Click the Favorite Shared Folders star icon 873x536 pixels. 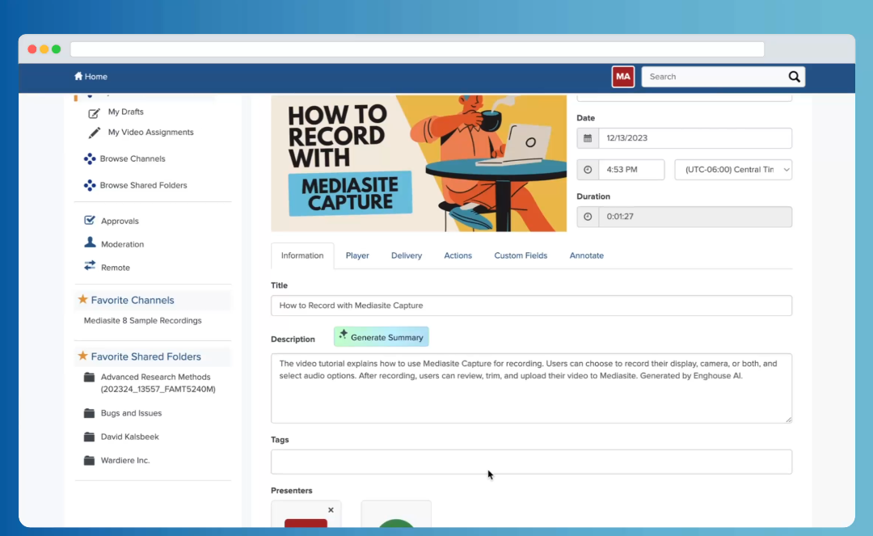83,356
